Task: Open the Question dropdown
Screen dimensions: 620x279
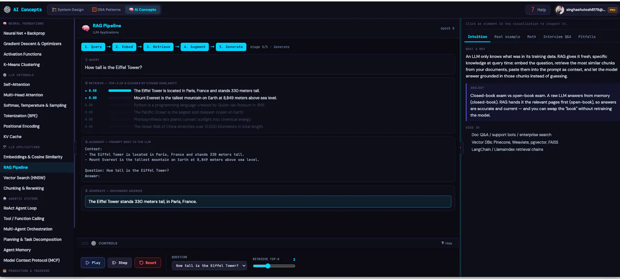Action: 209,266
